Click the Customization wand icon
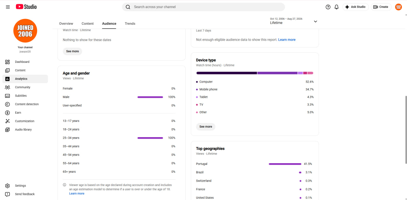This screenshot has width=407, height=200. tap(8, 121)
